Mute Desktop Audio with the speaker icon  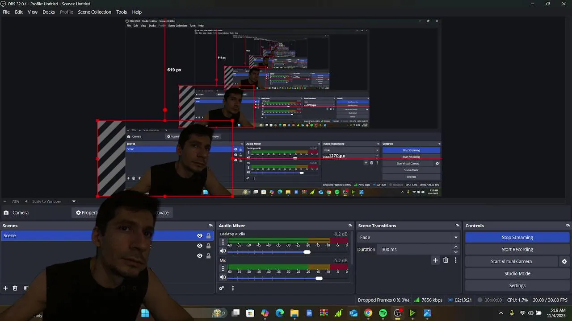[223, 251]
